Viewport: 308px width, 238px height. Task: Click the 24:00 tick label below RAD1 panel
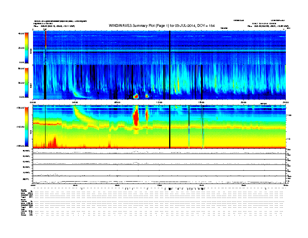pos(285,102)
